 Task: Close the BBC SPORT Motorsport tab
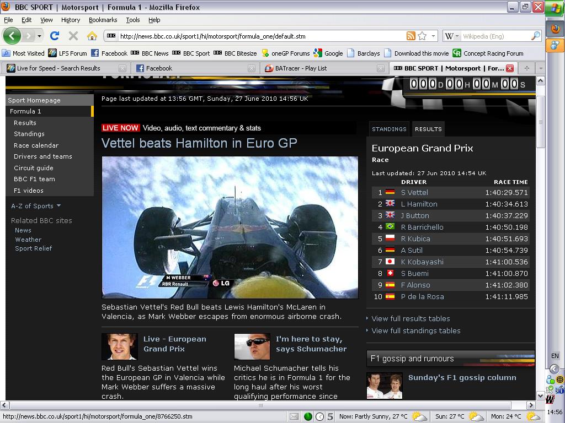pyautogui.click(x=510, y=68)
